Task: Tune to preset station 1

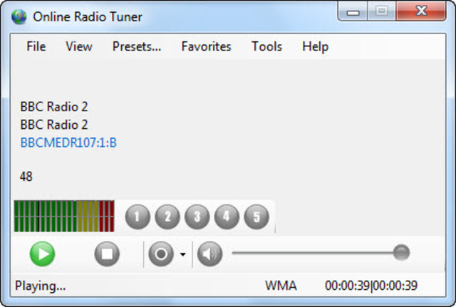Action: tap(138, 217)
